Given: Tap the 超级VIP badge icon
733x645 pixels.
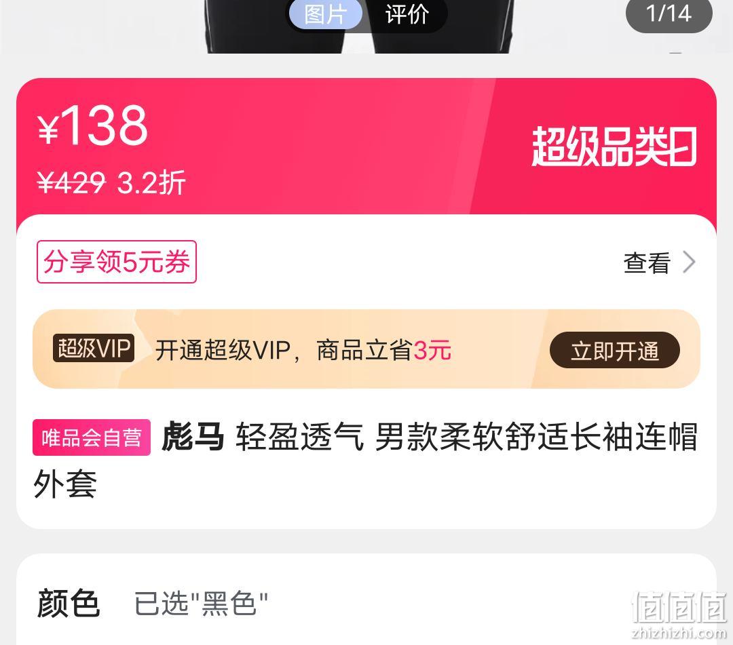Looking at the screenshot, I should [94, 348].
